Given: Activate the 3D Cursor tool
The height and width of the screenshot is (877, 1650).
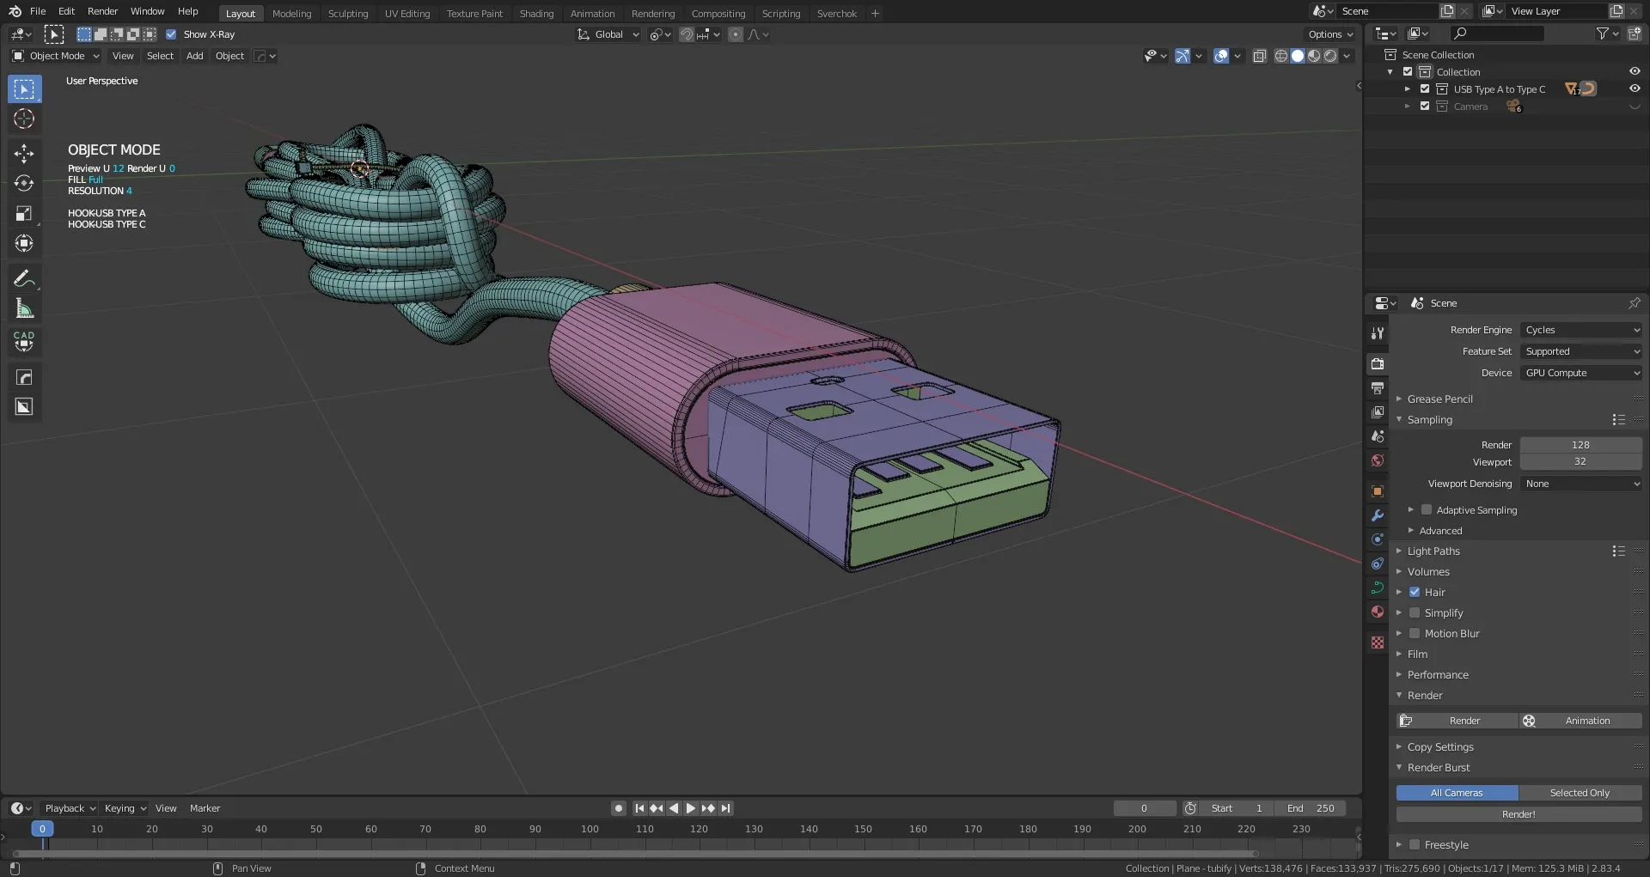Looking at the screenshot, I should (x=24, y=119).
